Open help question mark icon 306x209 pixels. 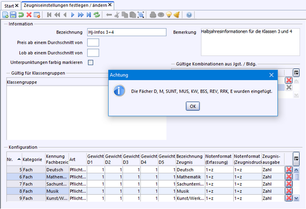189,15
